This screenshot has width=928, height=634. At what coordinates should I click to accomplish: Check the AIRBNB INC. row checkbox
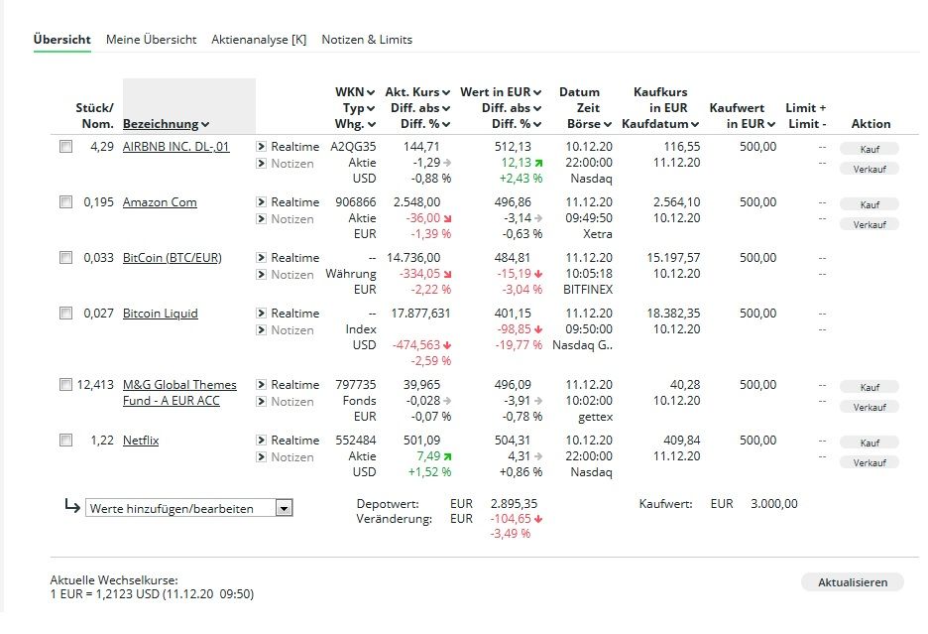(65, 147)
